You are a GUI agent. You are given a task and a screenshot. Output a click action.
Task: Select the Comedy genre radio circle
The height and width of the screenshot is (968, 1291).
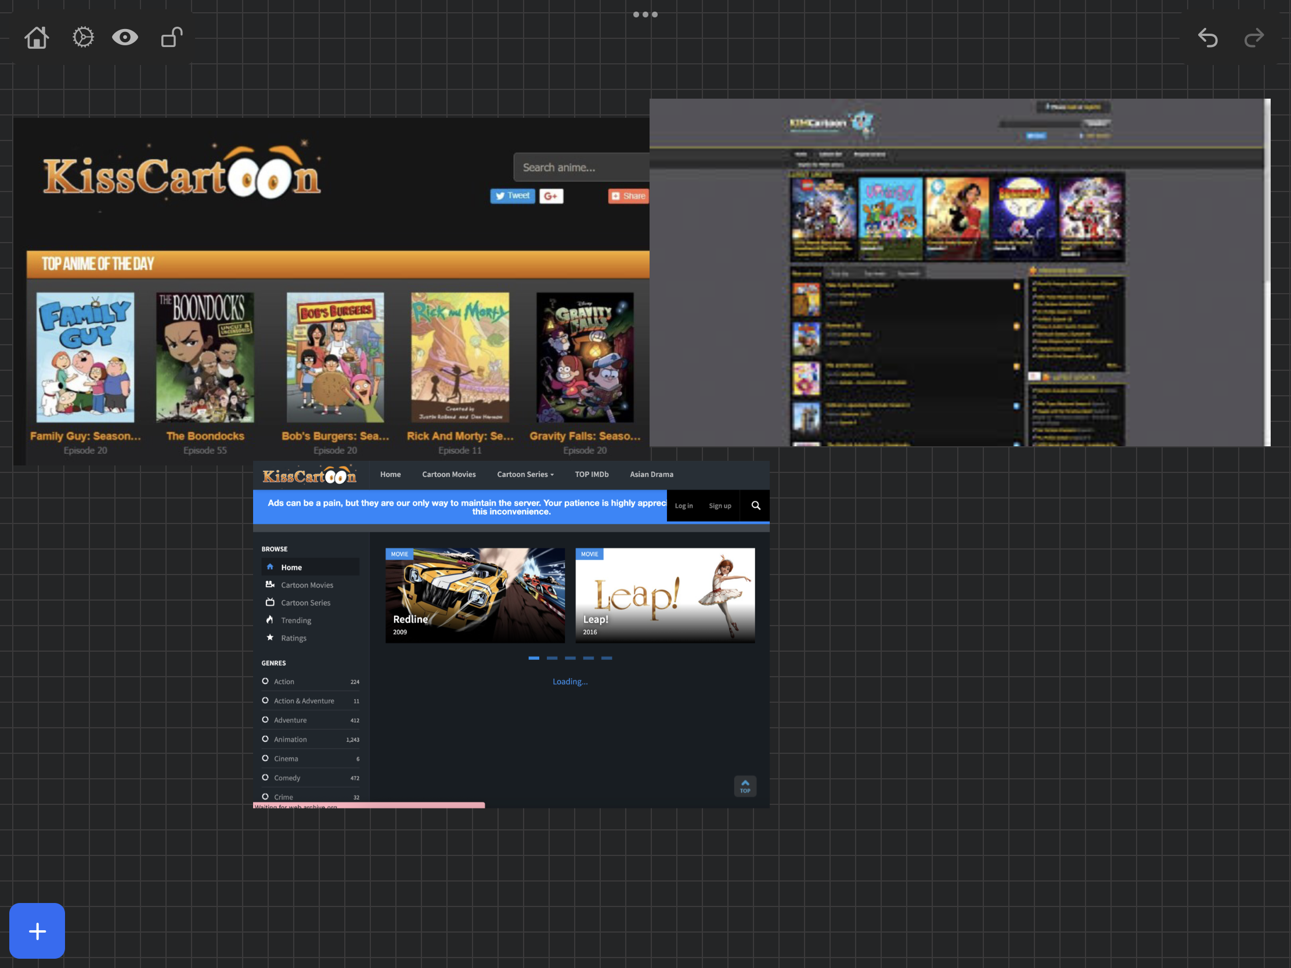click(265, 777)
